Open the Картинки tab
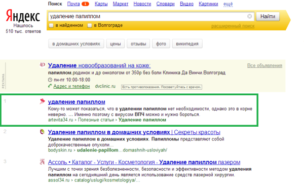Viewport: 304px width, 187px height. 208,4
